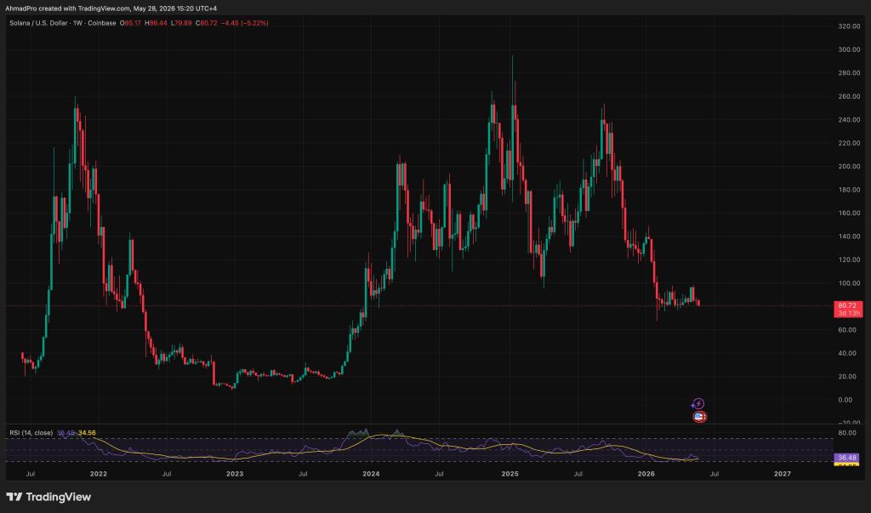Click the 80.00 label on the RSI axis
The height and width of the screenshot is (513, 871).
(x=847, y=432)
